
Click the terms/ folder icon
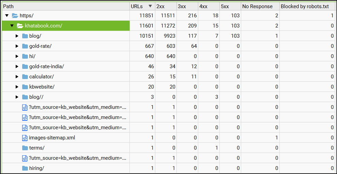tap(25, 148)
